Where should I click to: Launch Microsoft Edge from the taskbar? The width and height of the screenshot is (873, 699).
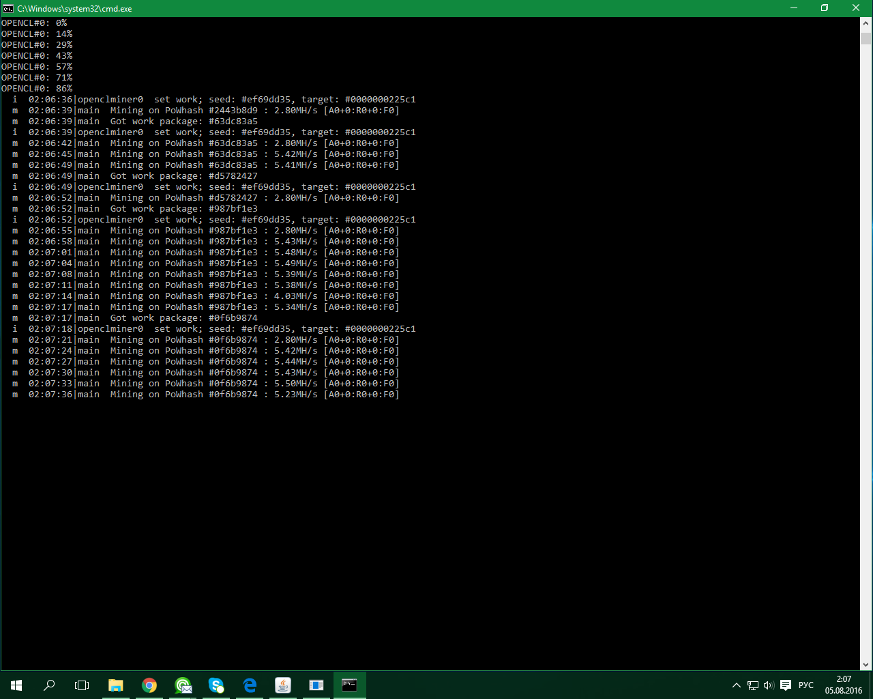pos(250,685)
